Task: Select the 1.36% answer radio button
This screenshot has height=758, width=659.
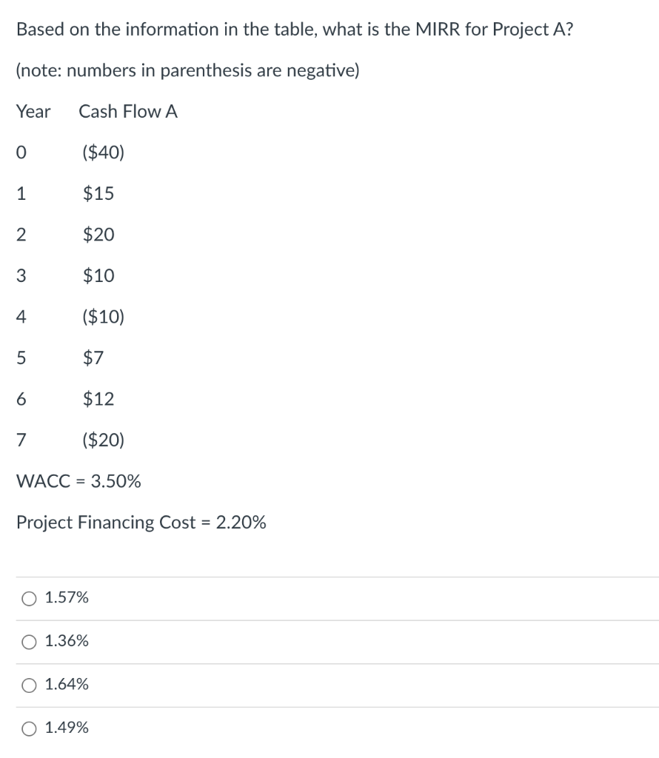Action: pyautogui.click(x=29, y=642)
